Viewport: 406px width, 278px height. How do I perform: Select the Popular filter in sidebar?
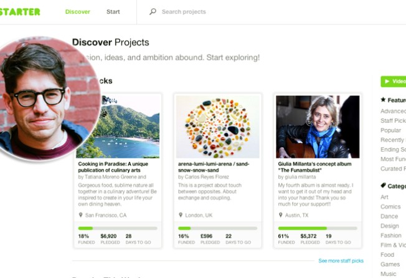pyautogui.click(x=390, y=130)
